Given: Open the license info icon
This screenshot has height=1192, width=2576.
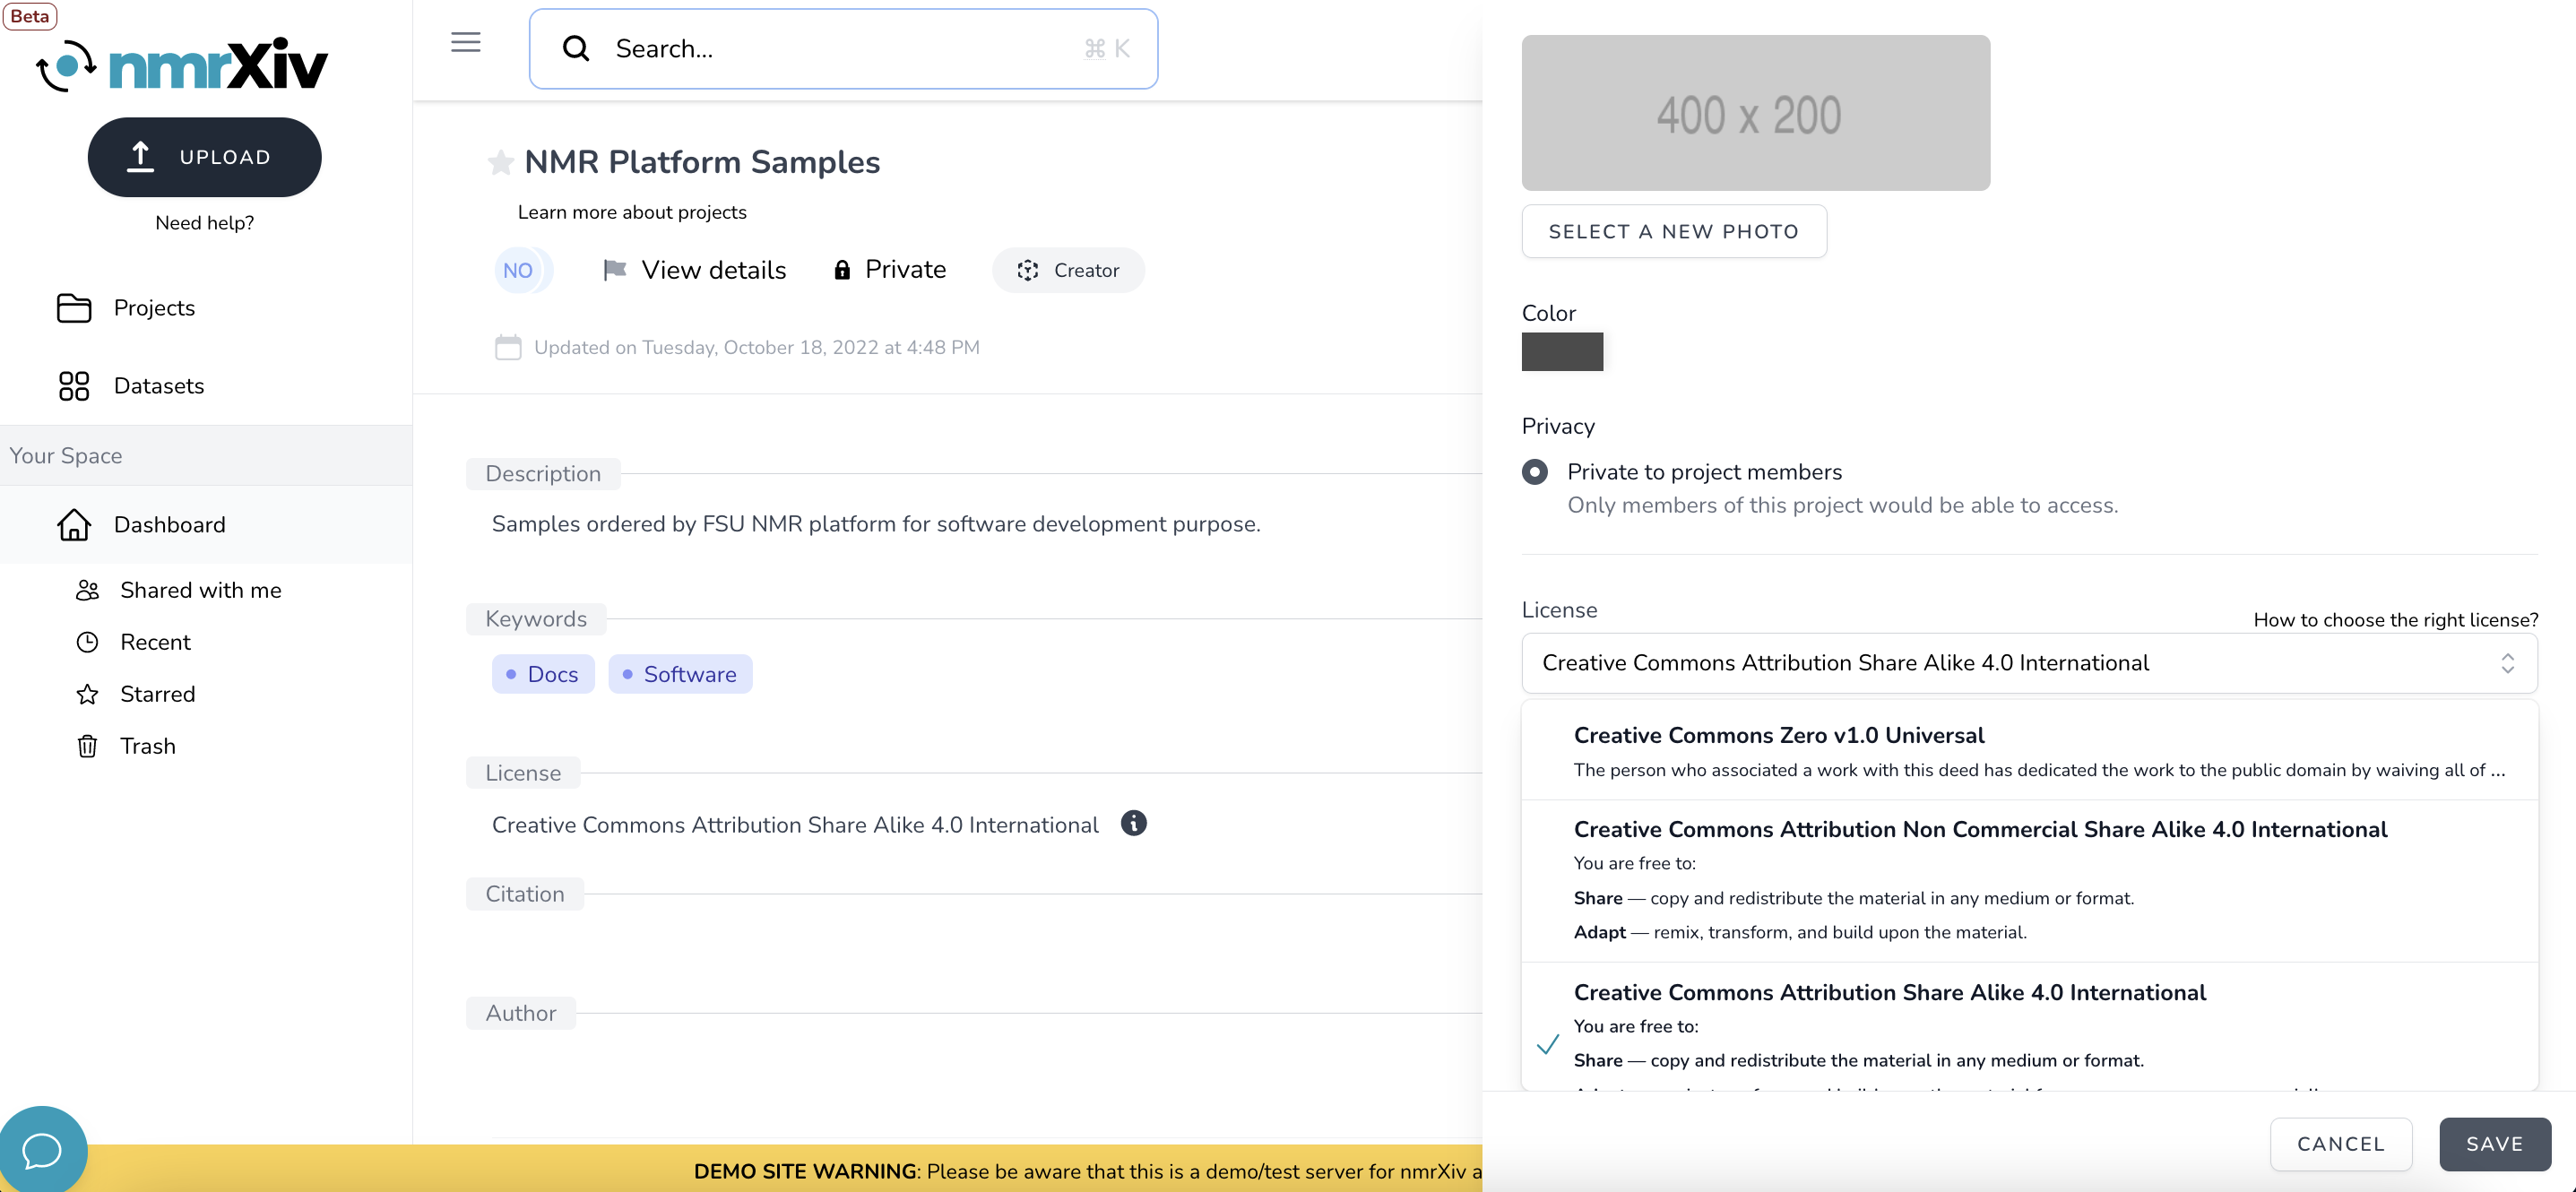Looking at the screenshot, I should 1133,823.
